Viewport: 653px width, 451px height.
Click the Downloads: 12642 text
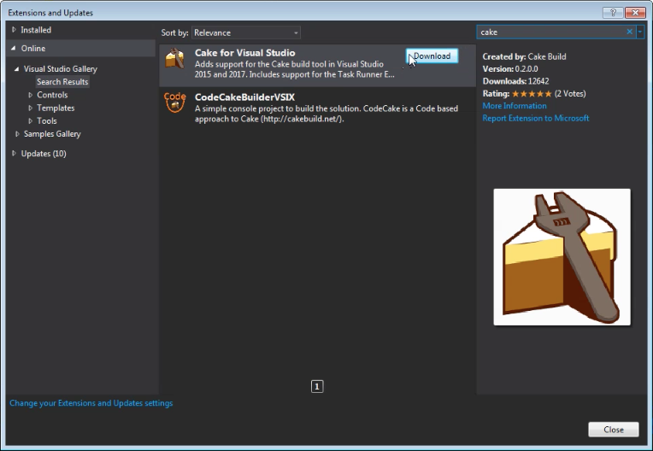[515, 81]
